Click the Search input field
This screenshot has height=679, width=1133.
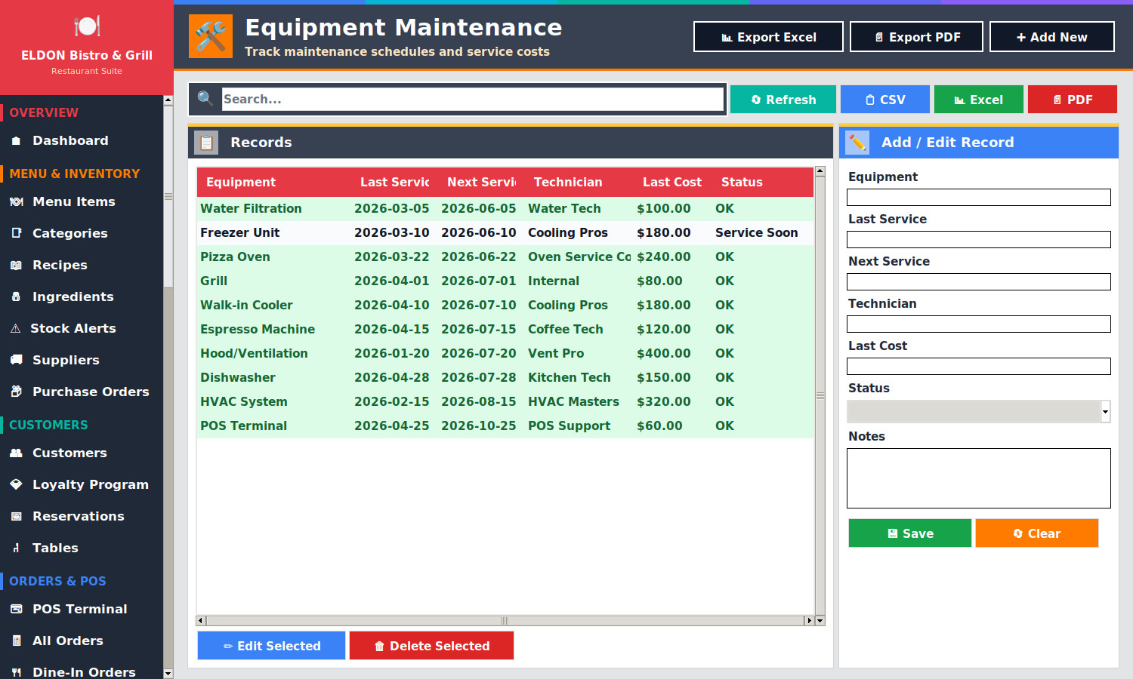[473, 99]
